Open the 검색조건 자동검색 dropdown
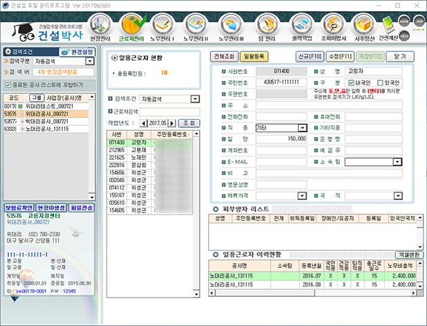This screenshot has height=326, width=427. click(195, 99)
